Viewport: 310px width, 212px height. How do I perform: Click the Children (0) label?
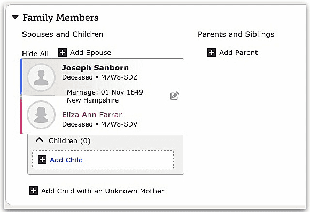coord(69,140)
